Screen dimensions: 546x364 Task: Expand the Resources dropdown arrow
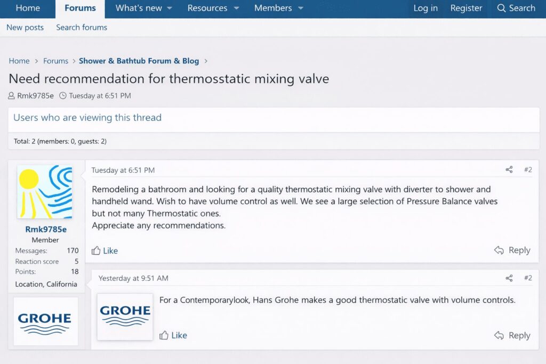pos(237,9)
